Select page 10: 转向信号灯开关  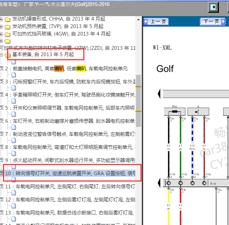pos(68,173)
